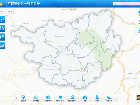Show 避难场所 shelter locations layer
The height and width of the screenshot is (105, 140).
(x=48, y=98)
